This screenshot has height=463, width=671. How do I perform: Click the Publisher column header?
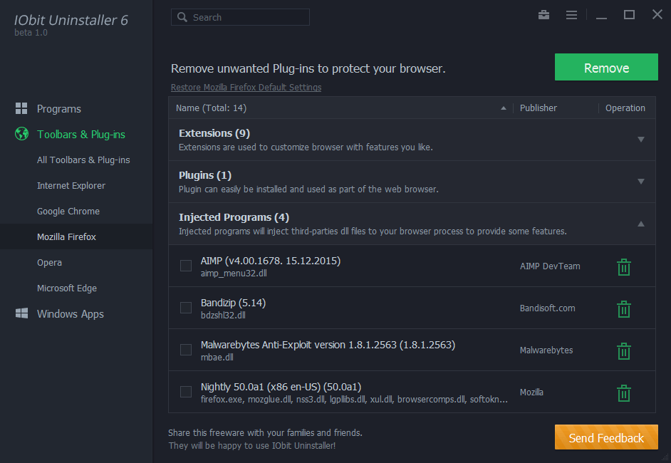coord(539,108)
